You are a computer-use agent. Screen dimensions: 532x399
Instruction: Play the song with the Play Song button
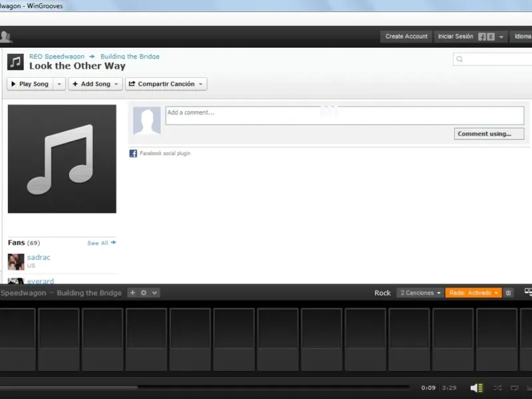click(x=30, y=84)
